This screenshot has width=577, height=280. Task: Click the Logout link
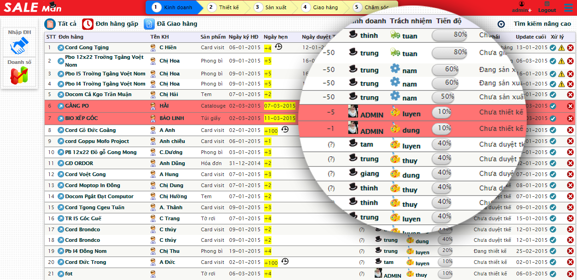click(x=547, y=7)
